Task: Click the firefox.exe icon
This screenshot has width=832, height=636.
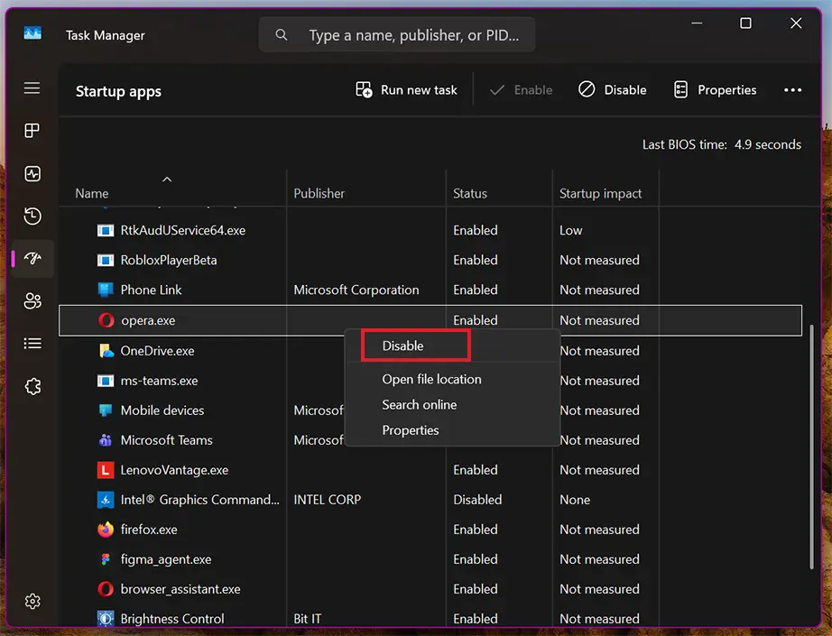Action: pyautogui.click(x=106, y=530)
